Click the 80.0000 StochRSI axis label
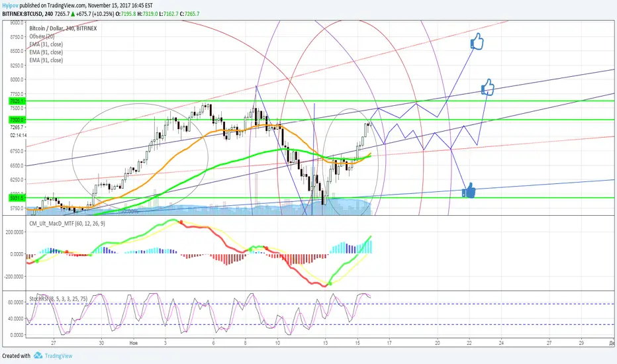This screenshot has width=617, height=364. (17, 302)
